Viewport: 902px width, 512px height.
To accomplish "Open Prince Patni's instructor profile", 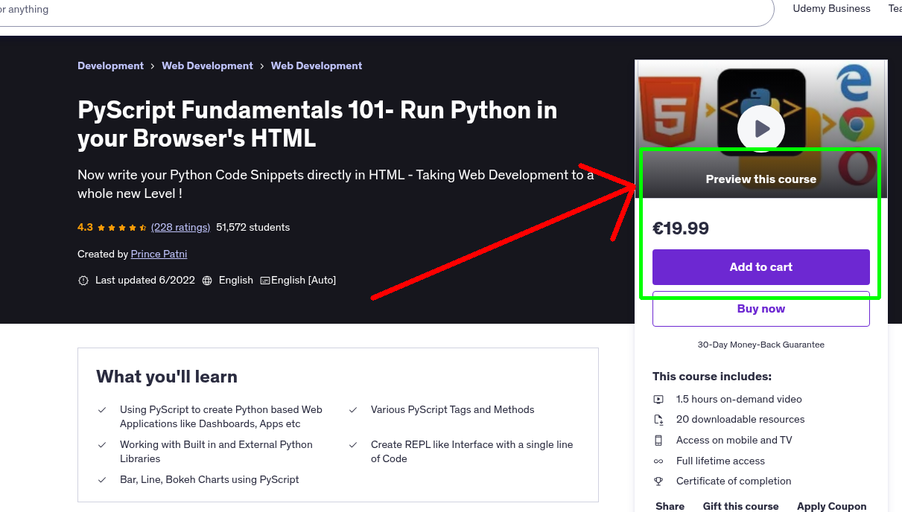I will [159, 254].
